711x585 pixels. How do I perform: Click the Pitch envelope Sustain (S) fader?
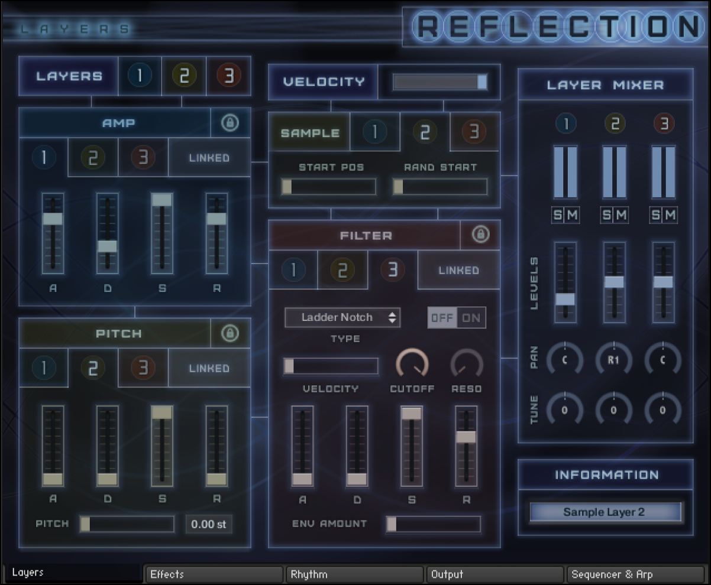pyautogui.click(x=162, y=446)
